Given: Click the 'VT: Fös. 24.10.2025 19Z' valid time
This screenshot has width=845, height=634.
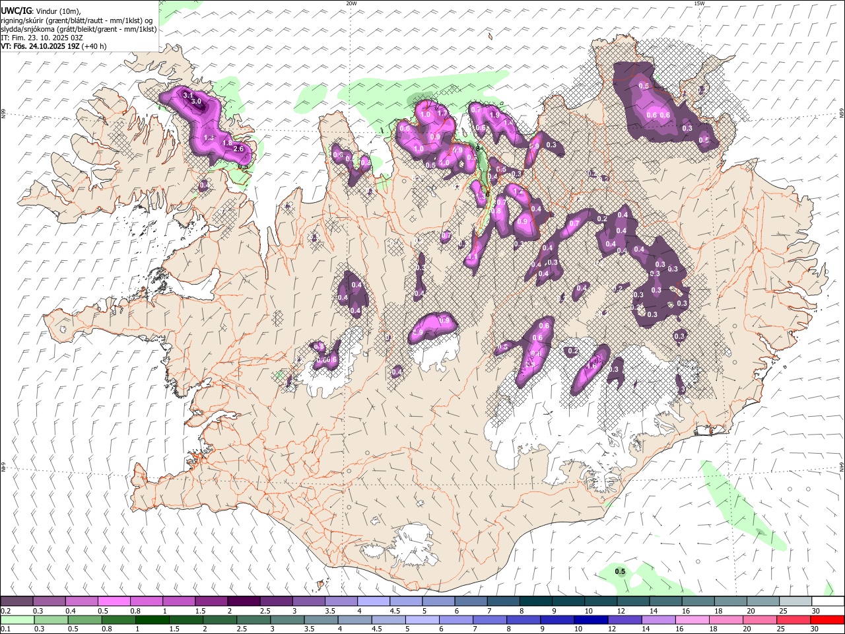Looking at the screenshot, I should click(40, 46).
